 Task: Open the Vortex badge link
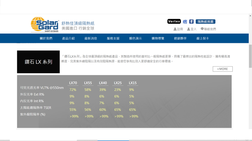[174, 21]
